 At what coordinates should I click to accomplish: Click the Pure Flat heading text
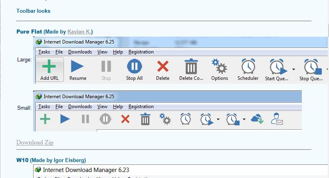pos(29,32)
